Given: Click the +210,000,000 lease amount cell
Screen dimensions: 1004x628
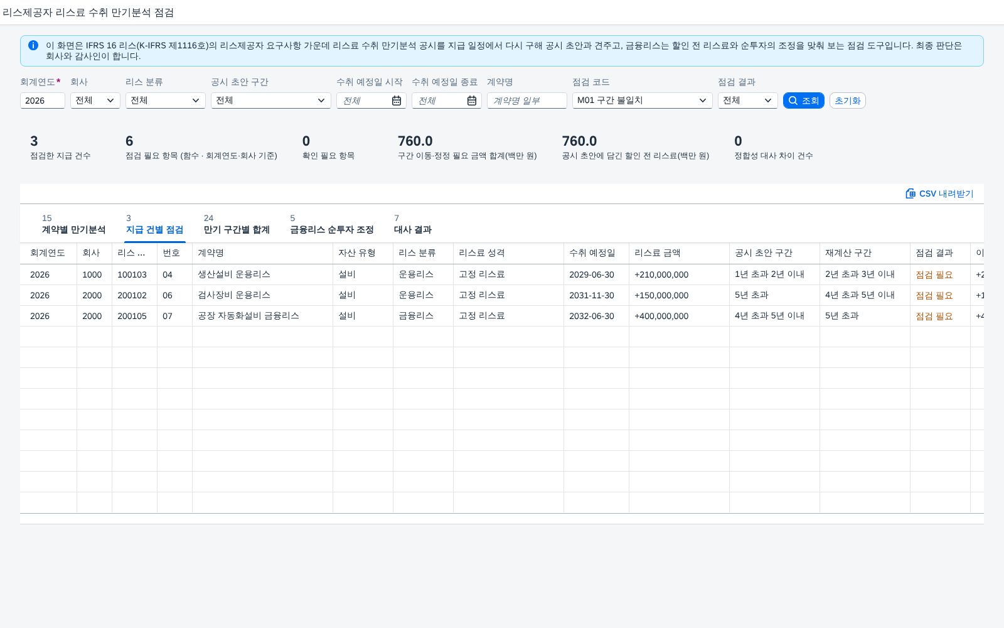Looking at the screenshot, I should (679, 274).
